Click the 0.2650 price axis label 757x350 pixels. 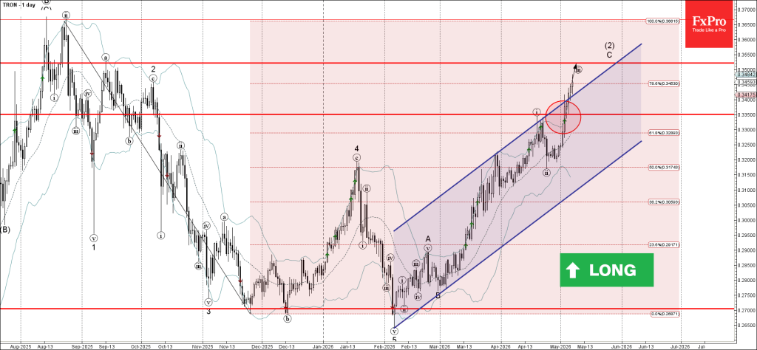(x=747, y=326)
